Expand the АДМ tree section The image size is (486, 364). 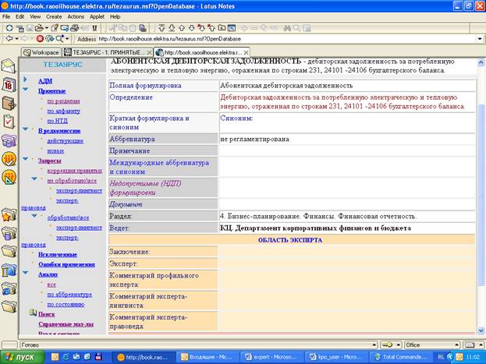click(x=25, y=80)
